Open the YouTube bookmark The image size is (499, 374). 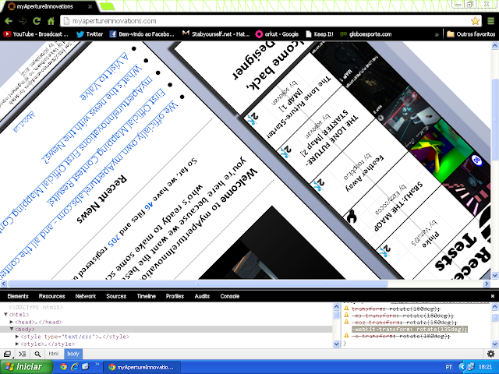36,34
